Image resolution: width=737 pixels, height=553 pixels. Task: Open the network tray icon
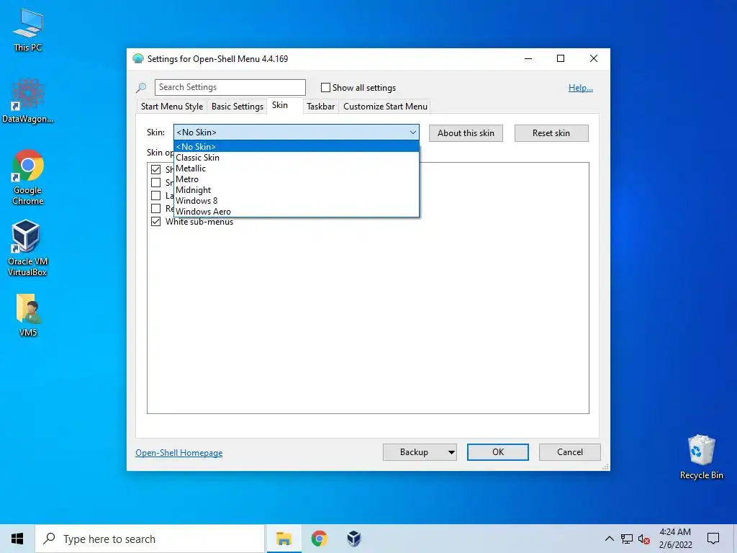pos(627,539)
